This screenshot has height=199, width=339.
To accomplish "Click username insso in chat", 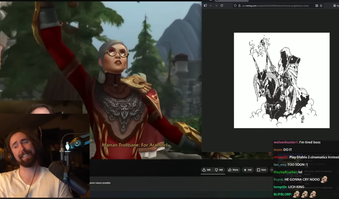I will point(278,150).
